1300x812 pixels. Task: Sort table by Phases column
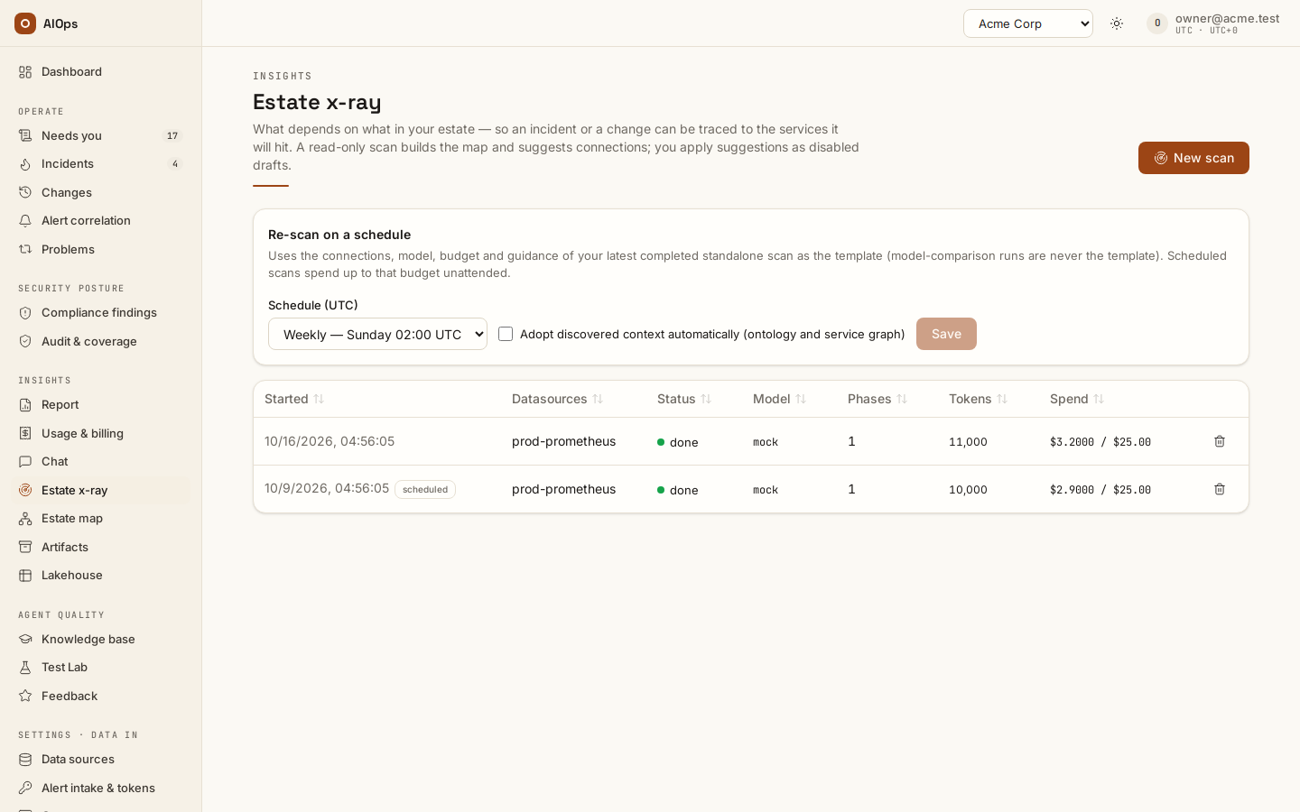tap(877, 399)
